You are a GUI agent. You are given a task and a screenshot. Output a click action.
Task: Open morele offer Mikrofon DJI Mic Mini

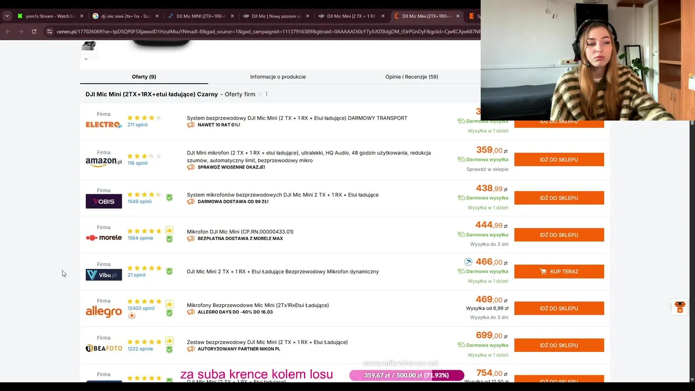click(240, 231)
